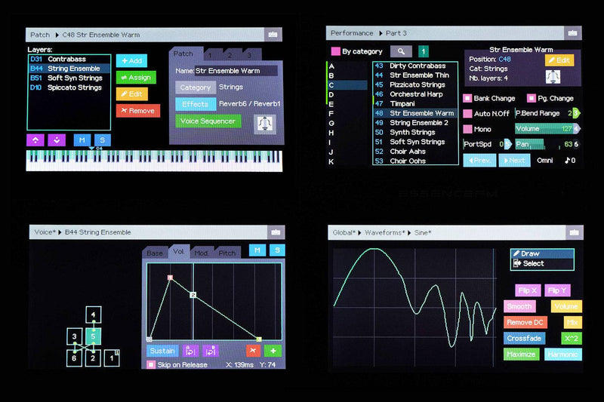Switch to the Pitch envelope tab
The height and width of the screenshot is (402, 604).
tap(227, 253)
